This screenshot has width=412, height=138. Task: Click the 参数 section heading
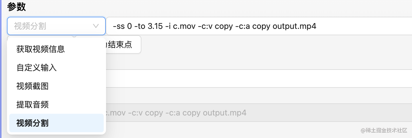pos(17,7)
